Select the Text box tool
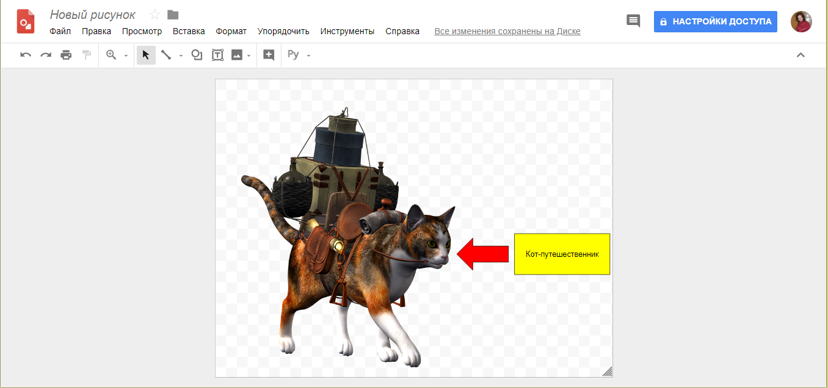Image resolution: width=828 pixels, height=388 pixels. point(217,55)
